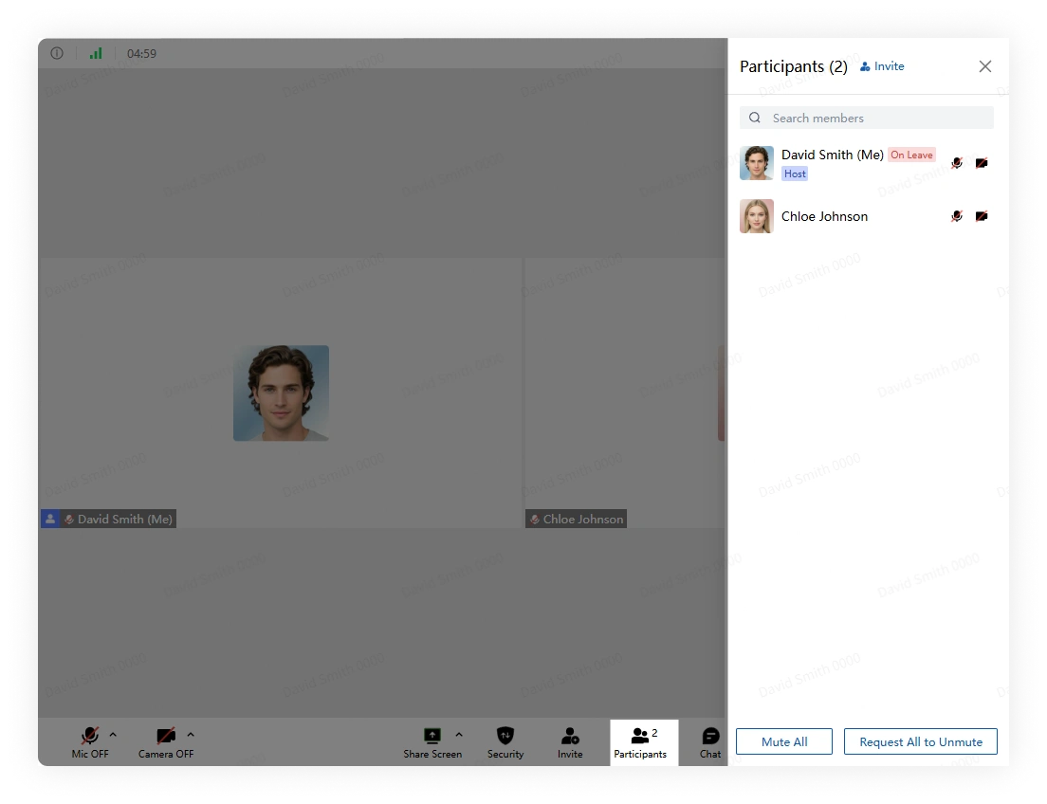Click Mute All button
Screen dimensions: 1047x804
784,741
